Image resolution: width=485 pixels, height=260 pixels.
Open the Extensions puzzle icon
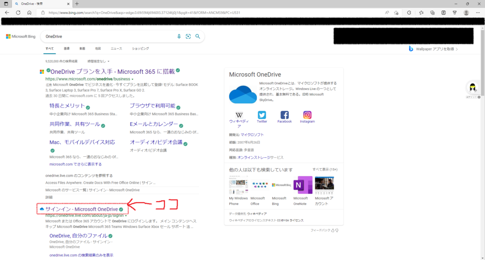click(409, 13)
